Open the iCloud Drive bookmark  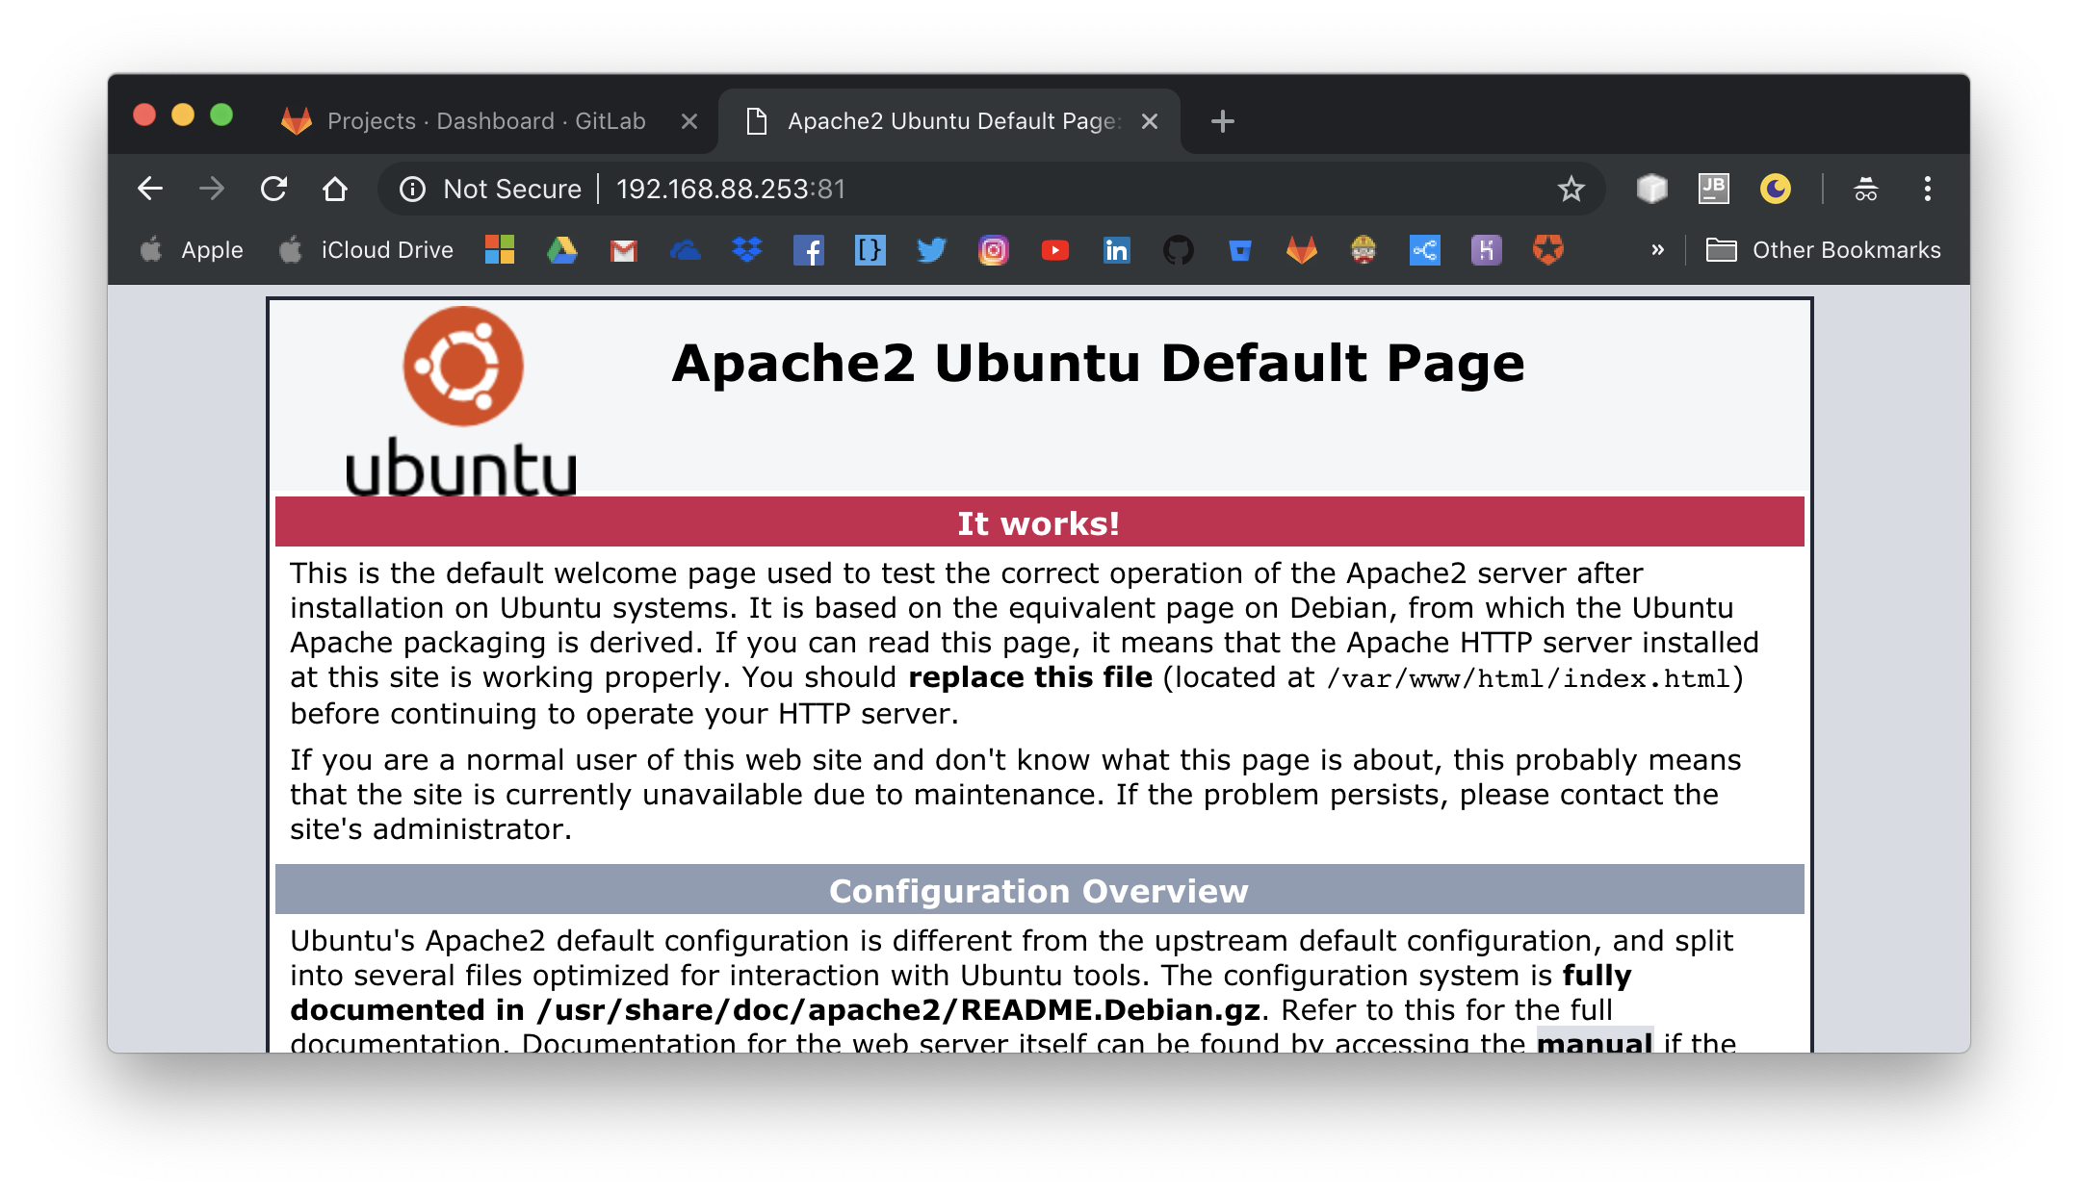[367, 250]
